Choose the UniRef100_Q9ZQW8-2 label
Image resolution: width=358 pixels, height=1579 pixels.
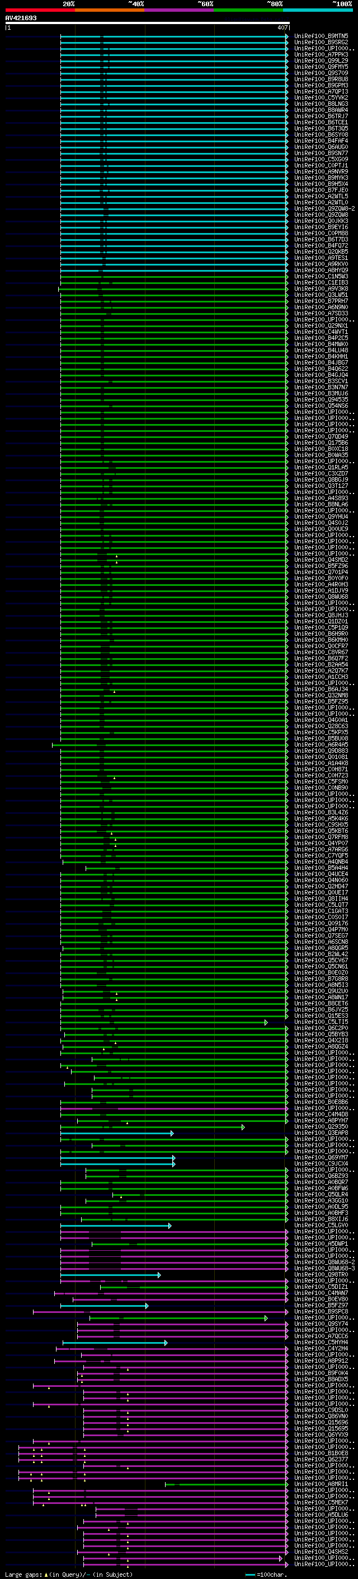[324, 208]
